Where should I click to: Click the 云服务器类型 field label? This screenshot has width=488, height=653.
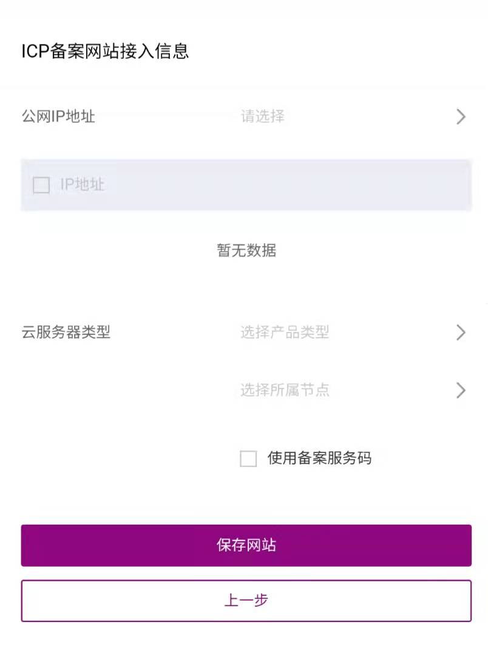[x=66, y=333]
